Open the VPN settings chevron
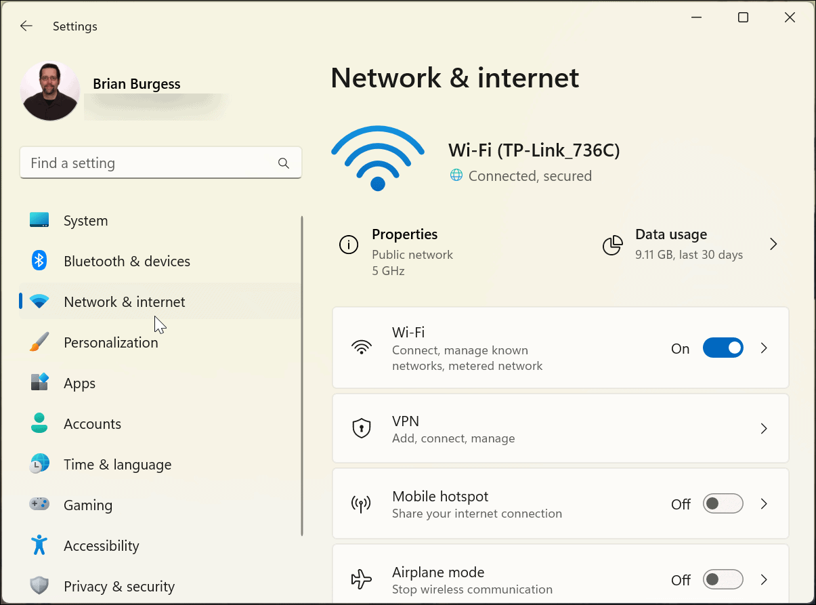The height and width of the screenshot is (605, 816). tap(764, 428)
